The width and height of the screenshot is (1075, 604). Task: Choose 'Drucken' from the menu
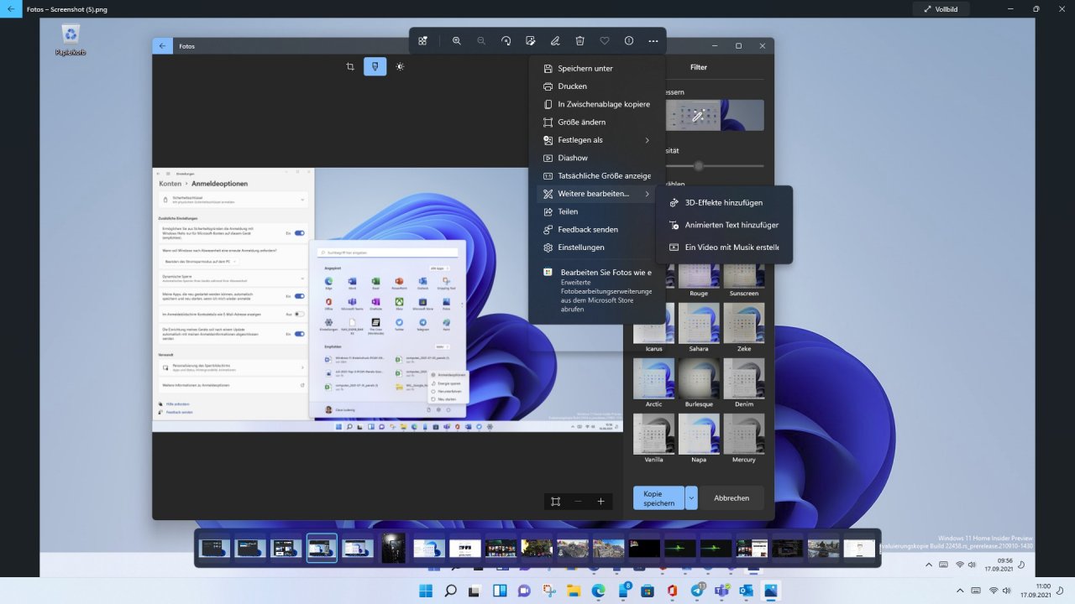click(x=597, y=86)
